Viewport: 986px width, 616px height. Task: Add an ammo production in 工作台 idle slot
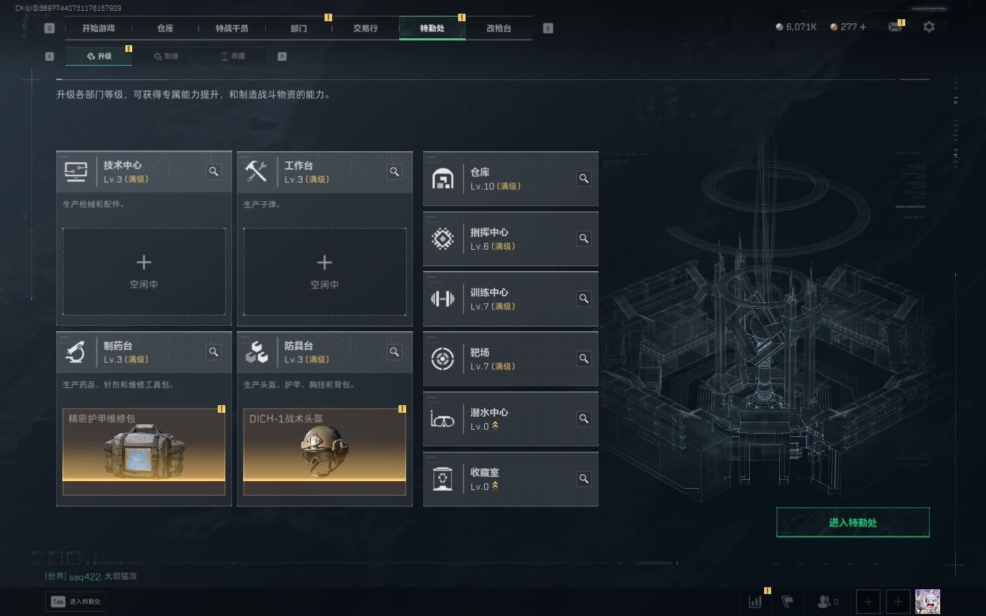click(x=325, y=272)
